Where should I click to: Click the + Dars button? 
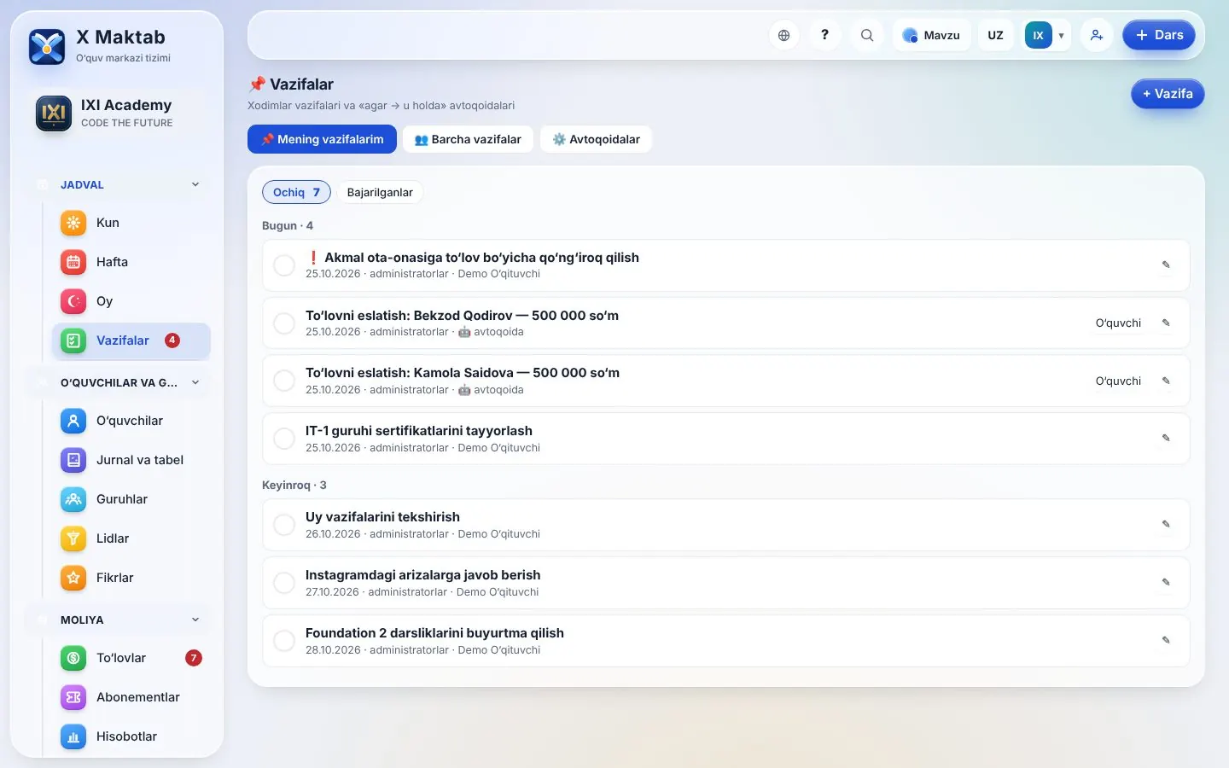point(1159,35)
